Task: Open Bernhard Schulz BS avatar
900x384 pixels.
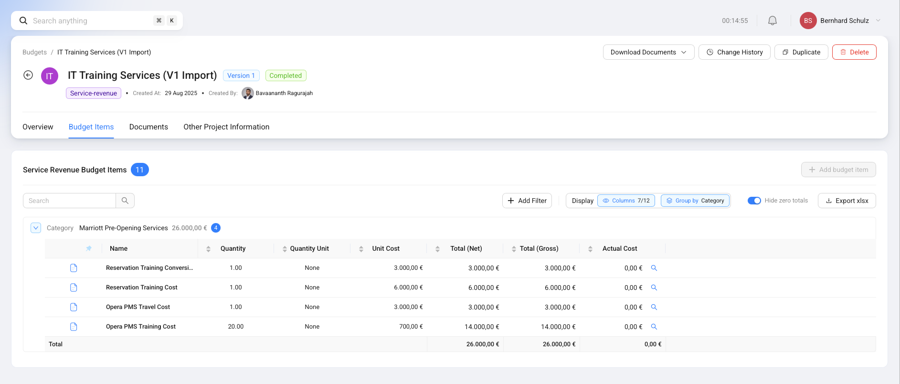Action: pos(808,21)
